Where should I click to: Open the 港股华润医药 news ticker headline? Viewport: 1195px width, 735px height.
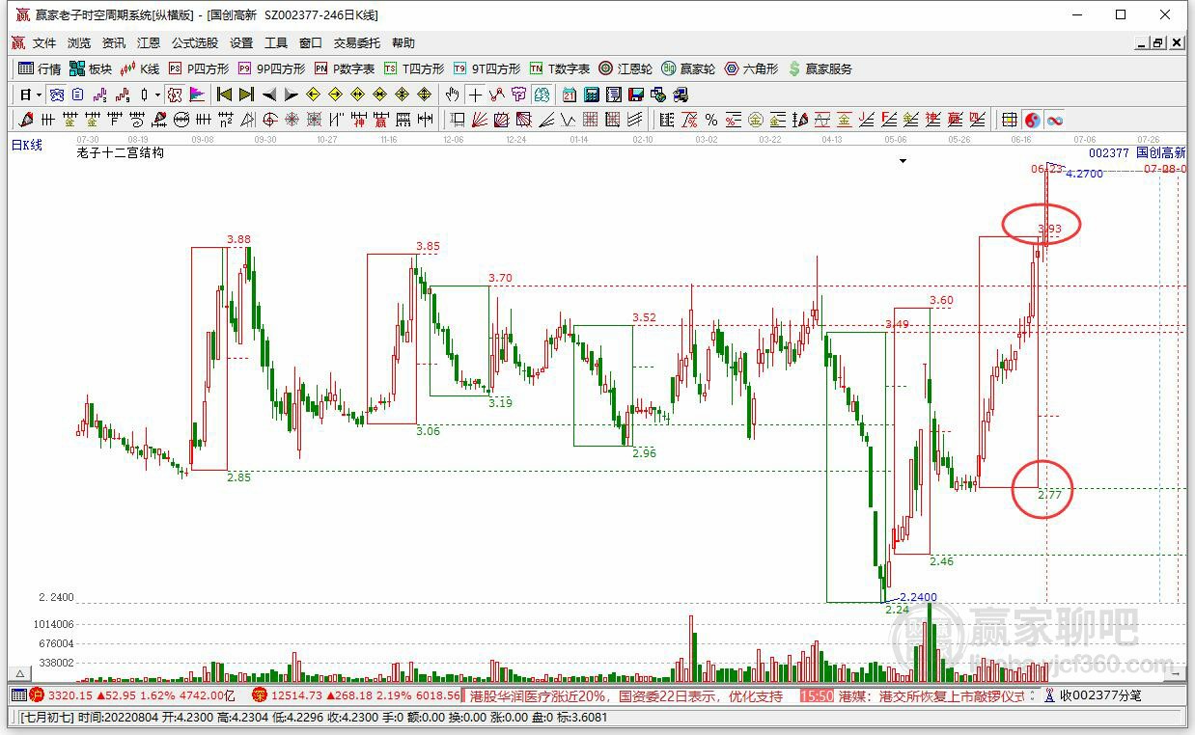pos(625,694)
